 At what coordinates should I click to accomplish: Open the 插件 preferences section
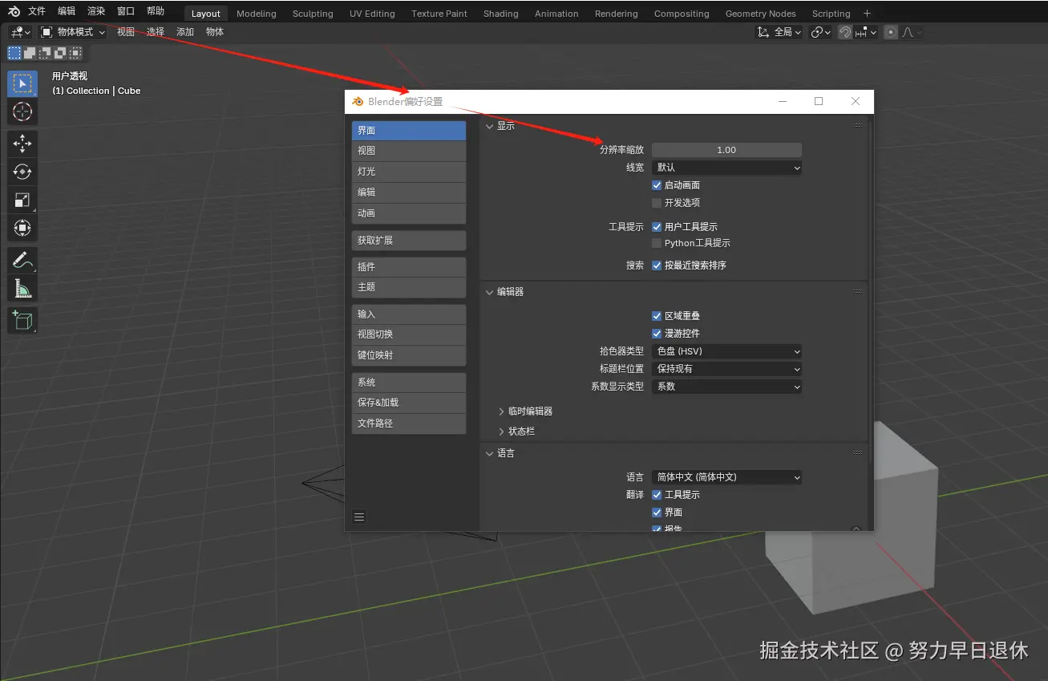[x=409, y=267]
